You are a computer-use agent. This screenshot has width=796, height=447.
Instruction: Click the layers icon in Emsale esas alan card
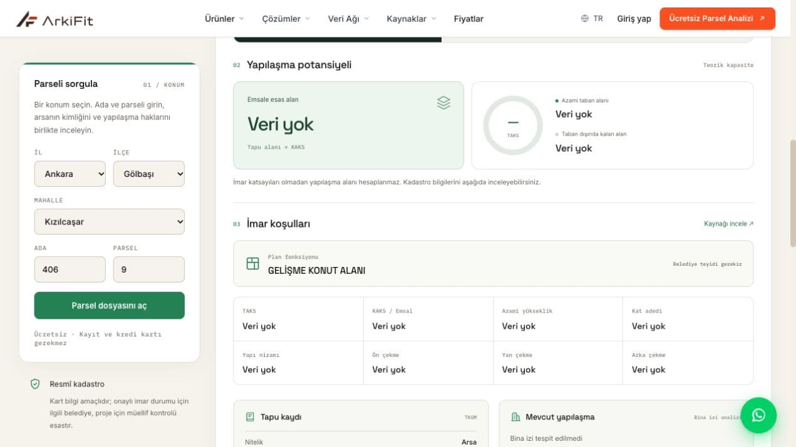coord(443,103)
